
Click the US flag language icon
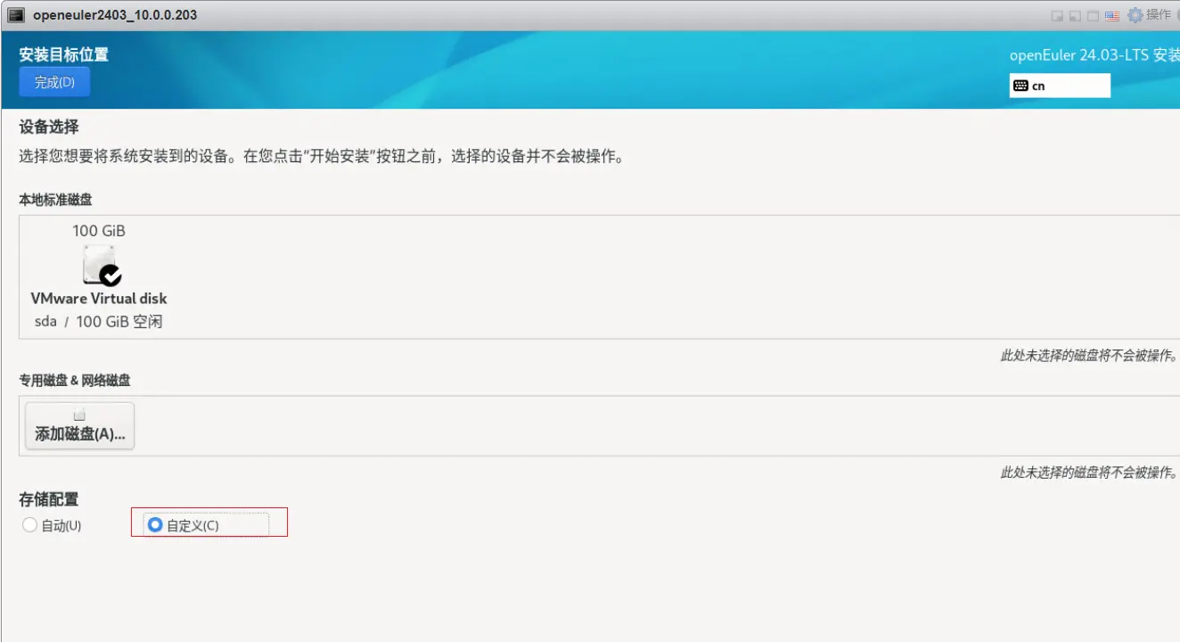[1111, 15]
